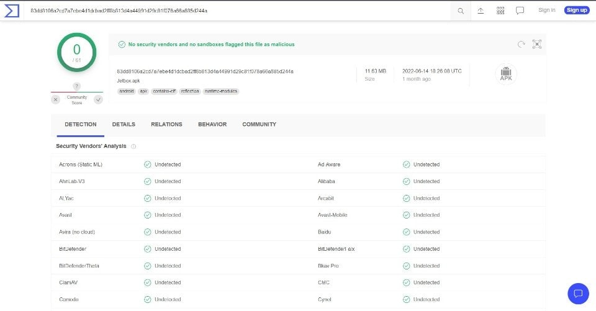Click the 2022-06-14 UTC scan date
Screen dimensions: 596x311
pos(432,71)
